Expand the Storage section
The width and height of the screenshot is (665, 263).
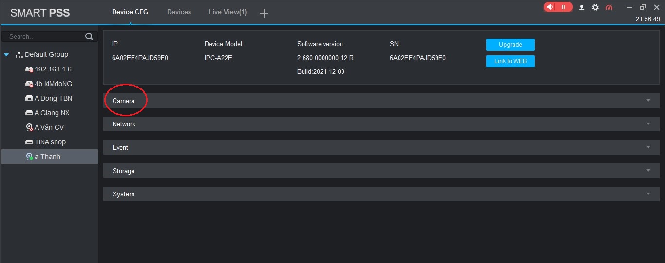tap(124, 171)
